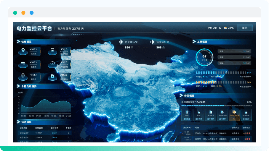Click the arrow icon beside 今日负载趋势
Screen dimensions: 269x151
click(x=18, y=86)
